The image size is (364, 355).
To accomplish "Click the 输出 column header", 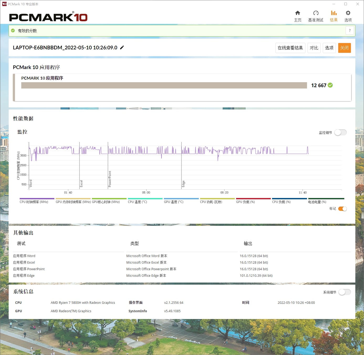I will tap(248, 243).
